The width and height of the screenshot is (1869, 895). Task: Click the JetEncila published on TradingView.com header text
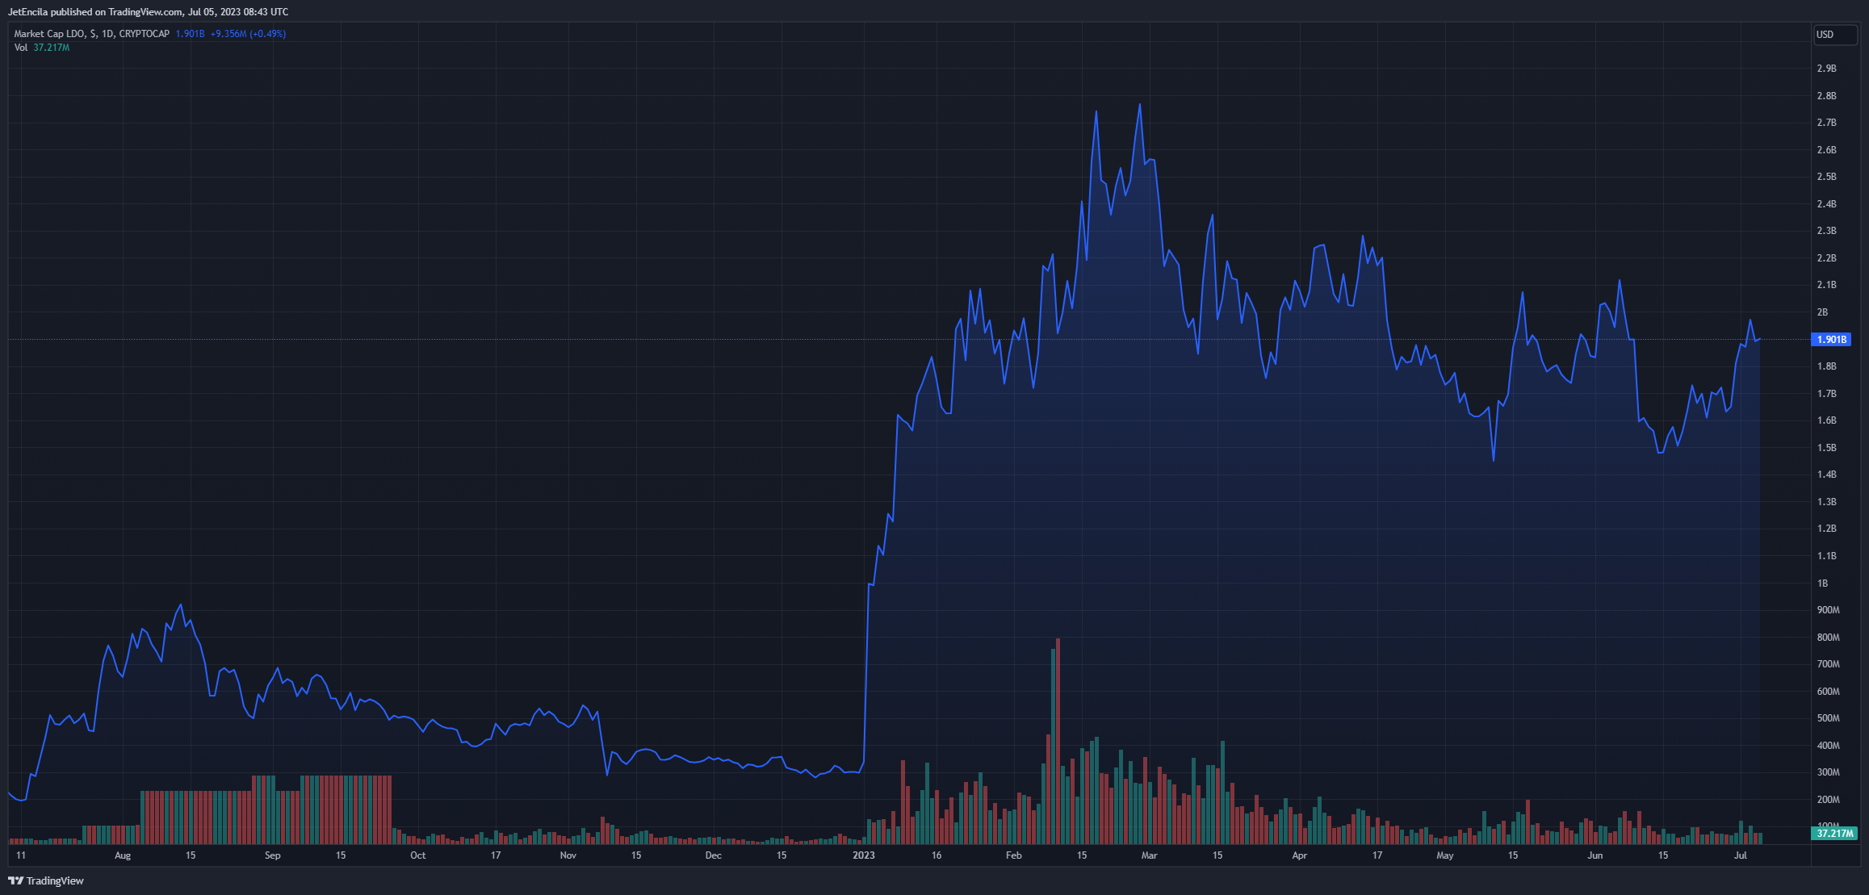(x=148, y=12)
